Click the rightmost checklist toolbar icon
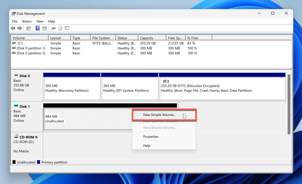 (x=67, y=28)
